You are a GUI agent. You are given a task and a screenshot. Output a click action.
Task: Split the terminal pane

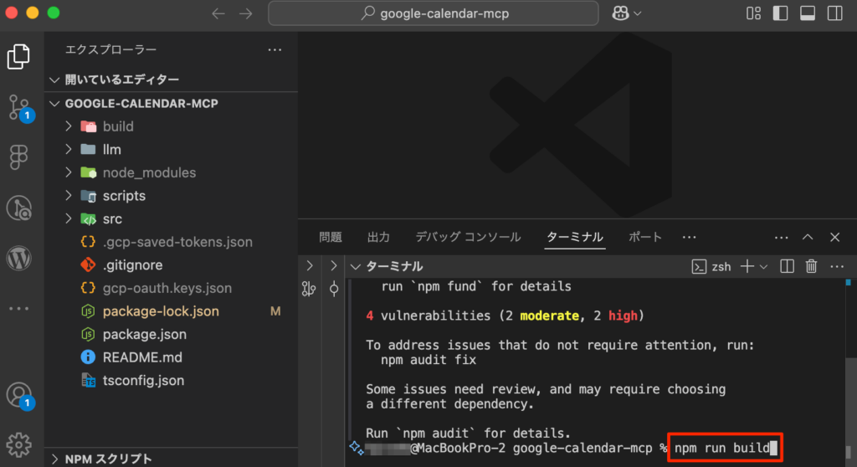click(x=787, y=266)
